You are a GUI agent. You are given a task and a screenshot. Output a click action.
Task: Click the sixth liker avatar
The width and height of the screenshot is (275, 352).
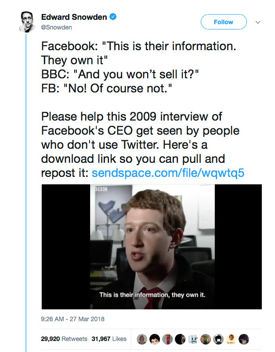tap(206, 339)
